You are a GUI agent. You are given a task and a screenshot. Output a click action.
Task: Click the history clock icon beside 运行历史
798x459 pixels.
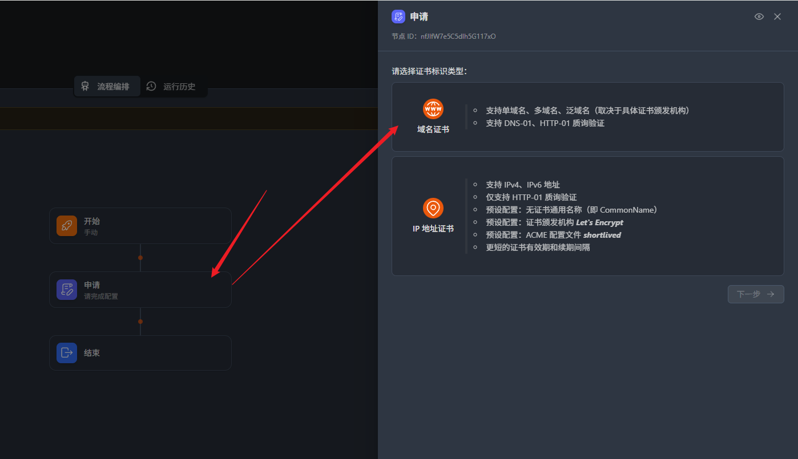tap(151, 87)
